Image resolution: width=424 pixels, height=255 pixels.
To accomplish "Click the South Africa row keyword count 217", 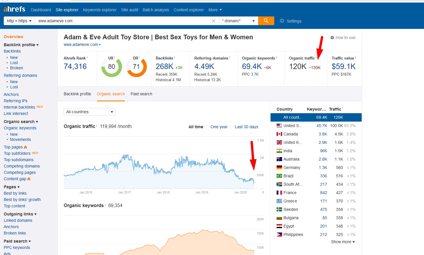I will 324,184.
